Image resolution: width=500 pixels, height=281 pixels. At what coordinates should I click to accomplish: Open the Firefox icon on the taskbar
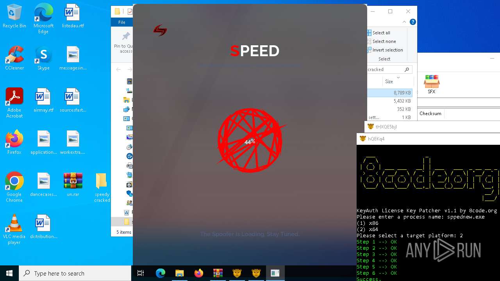tap(198, 273)
